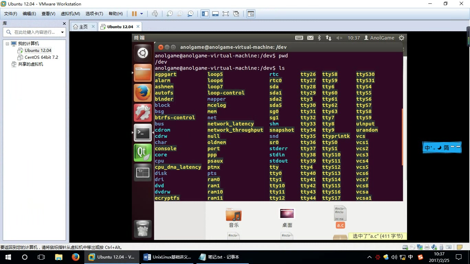
Task: Toggle the 中 input language indicator in the tray
Action: (x=411, y=257)
